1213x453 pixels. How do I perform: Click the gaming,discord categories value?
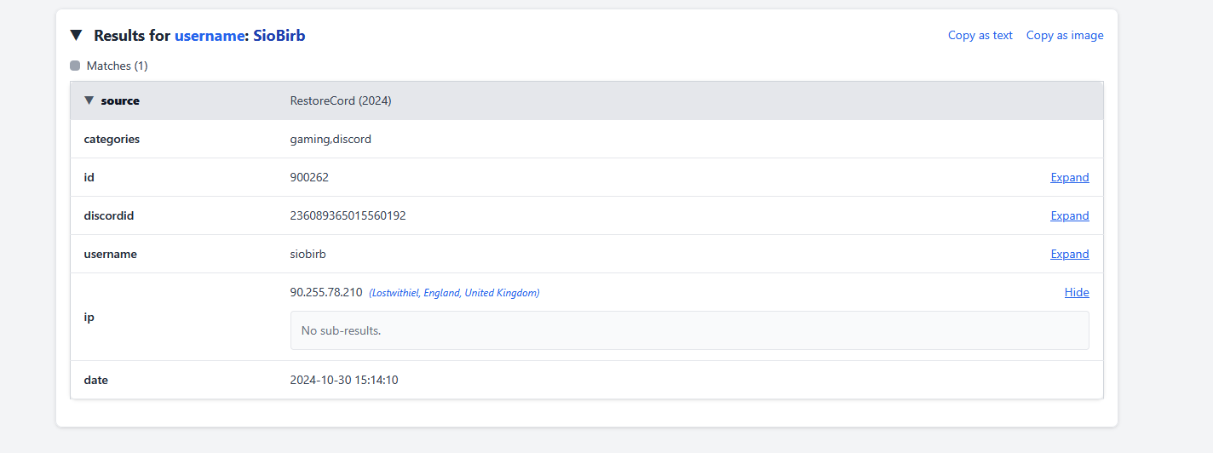(x=331, y=139)
